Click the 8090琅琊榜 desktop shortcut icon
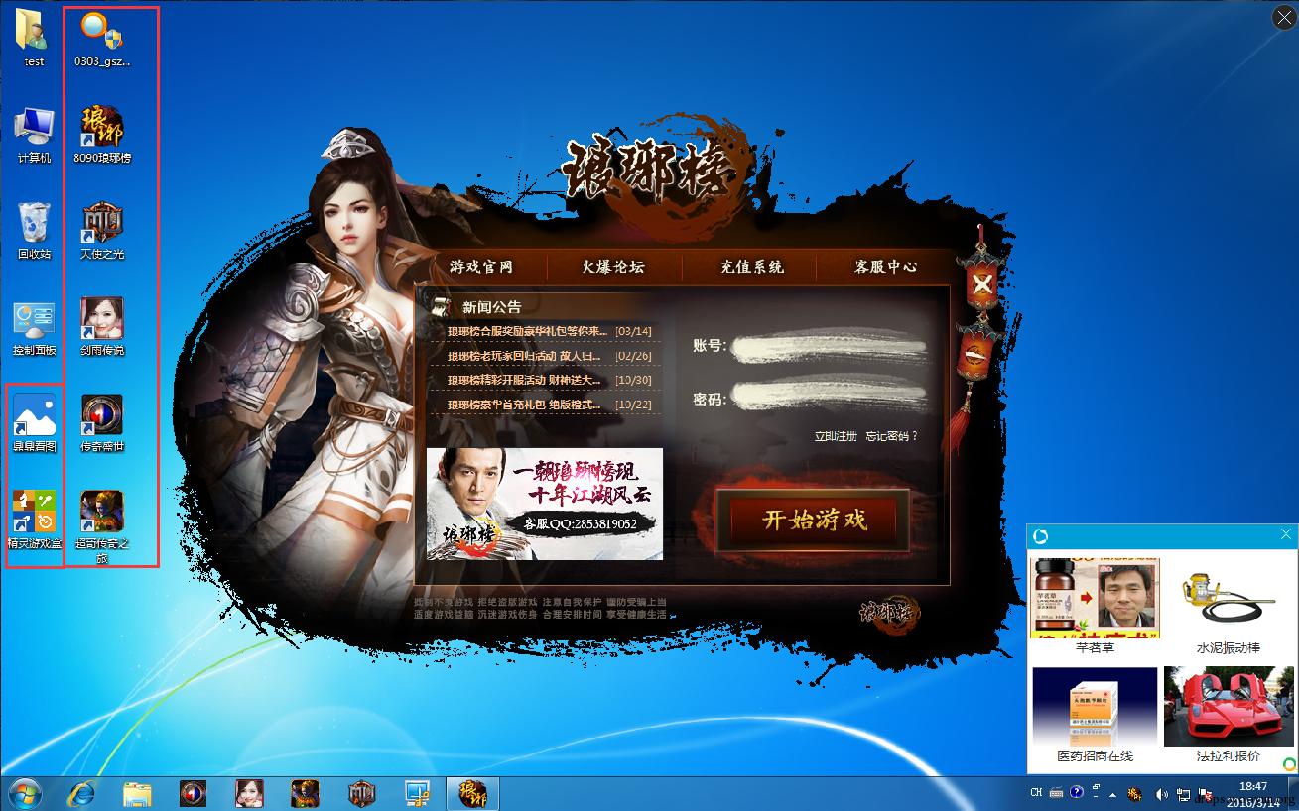The width and height of the screenshot is (1299, 811). (102, 128)
